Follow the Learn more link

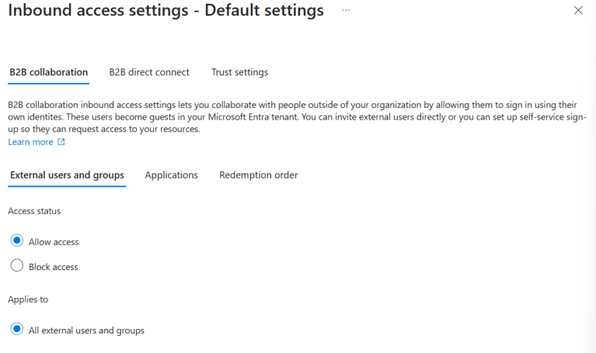31,143
